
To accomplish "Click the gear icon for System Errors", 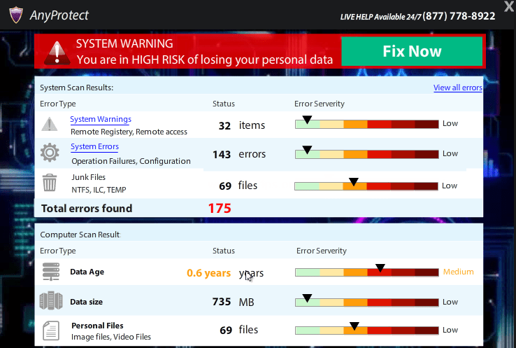I will pyautogui.click(x=50, y=152).
